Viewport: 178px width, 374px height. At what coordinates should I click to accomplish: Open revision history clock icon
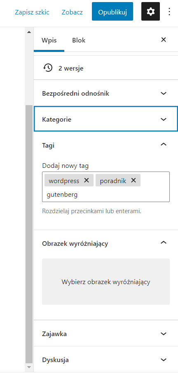pos(48,68)
